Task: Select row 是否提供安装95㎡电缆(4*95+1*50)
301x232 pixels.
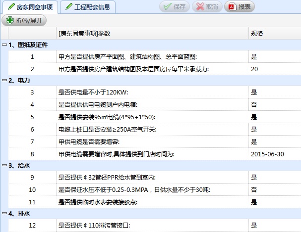Action: 155,117
